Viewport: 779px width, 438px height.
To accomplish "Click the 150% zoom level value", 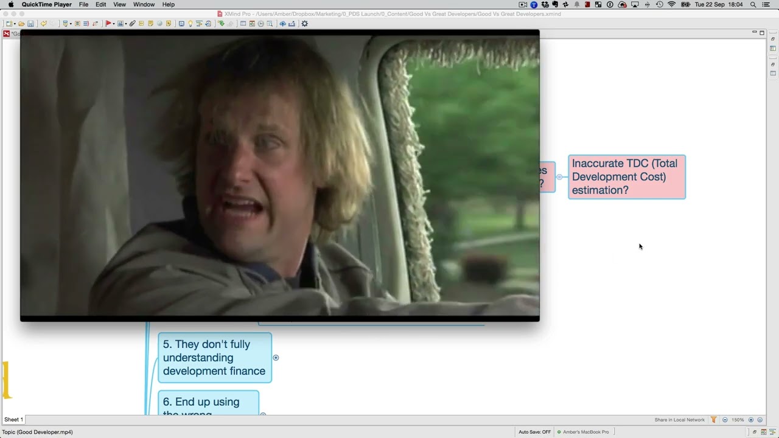I will 738,420.
